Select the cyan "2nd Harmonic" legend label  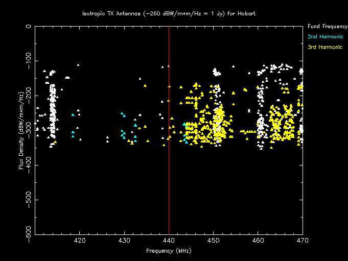coord(326,37)
